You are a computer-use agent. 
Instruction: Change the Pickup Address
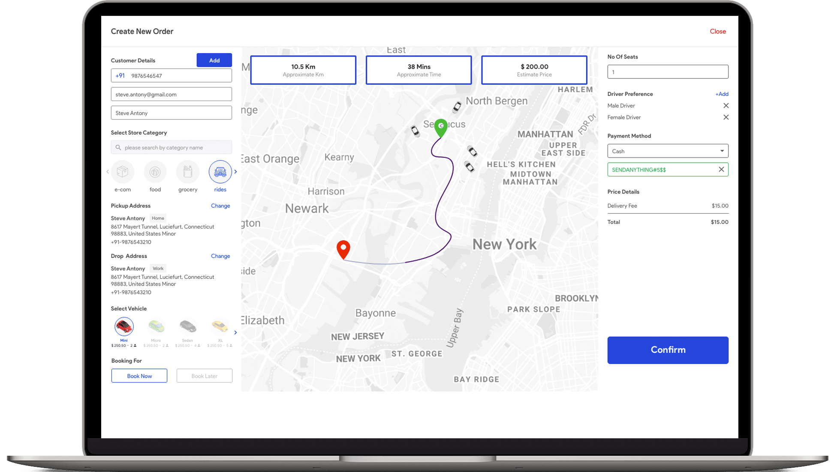tap(220, 205)
